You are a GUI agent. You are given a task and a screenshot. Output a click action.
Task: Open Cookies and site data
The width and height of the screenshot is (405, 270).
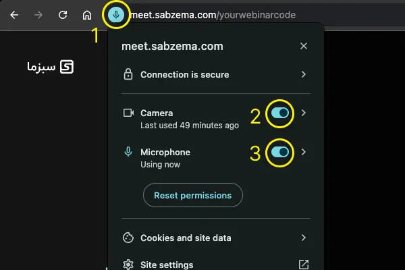click(186, 238)
